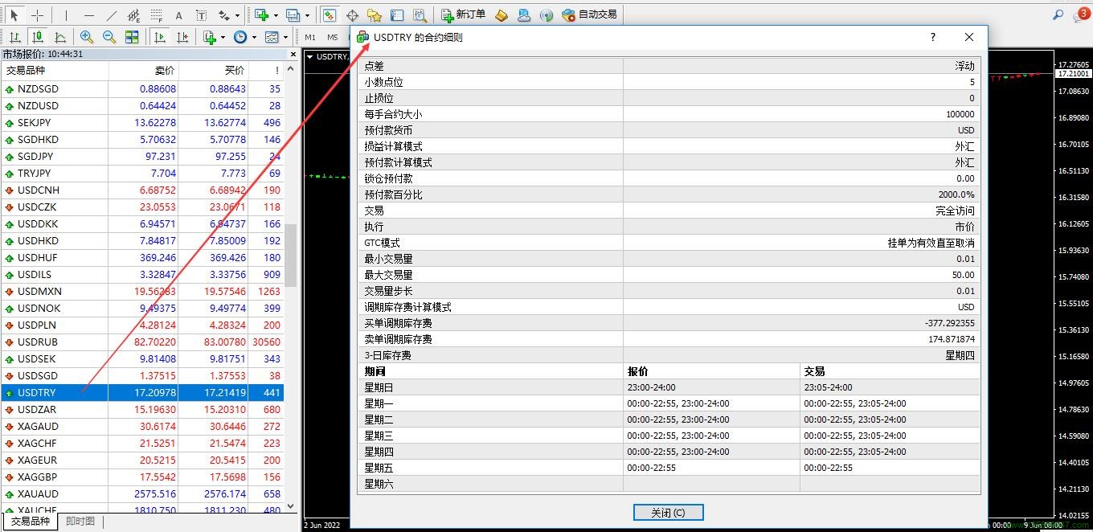Switch to line chart display
The width and height of the screenshot is (1093, 532).
click(59, 37)
